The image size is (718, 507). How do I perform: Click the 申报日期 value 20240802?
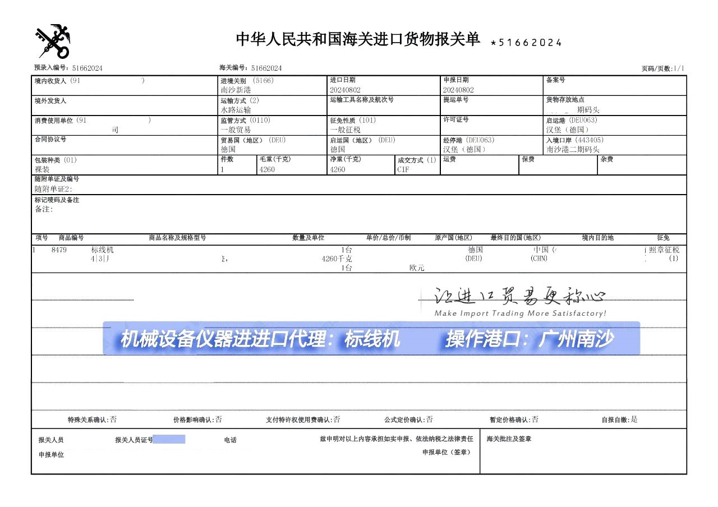(x=458, y=90)
